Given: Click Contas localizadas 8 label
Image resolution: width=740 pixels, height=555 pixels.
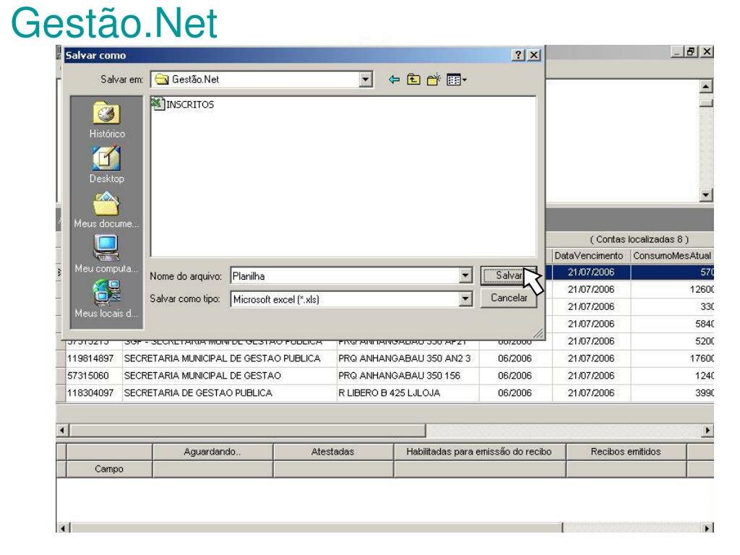Looking at the screenshot, I should pos(640,239).
